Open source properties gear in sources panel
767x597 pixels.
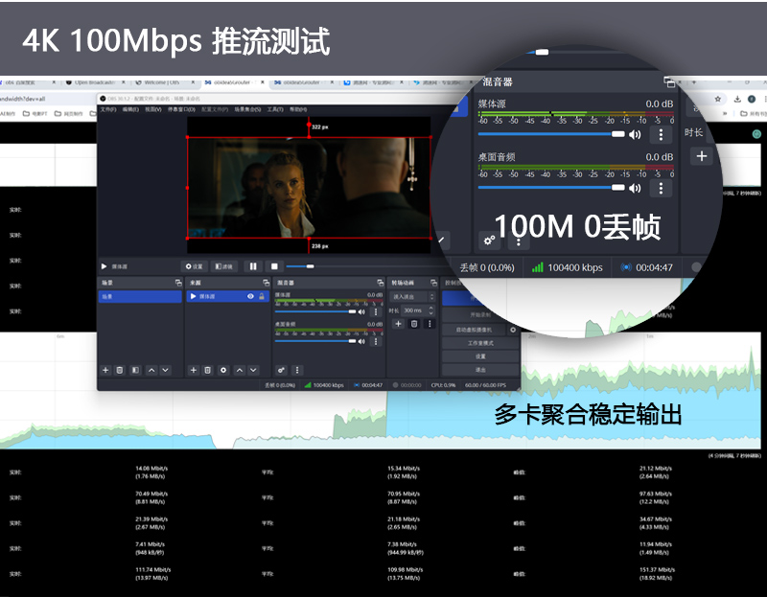[x=223, y=369]
